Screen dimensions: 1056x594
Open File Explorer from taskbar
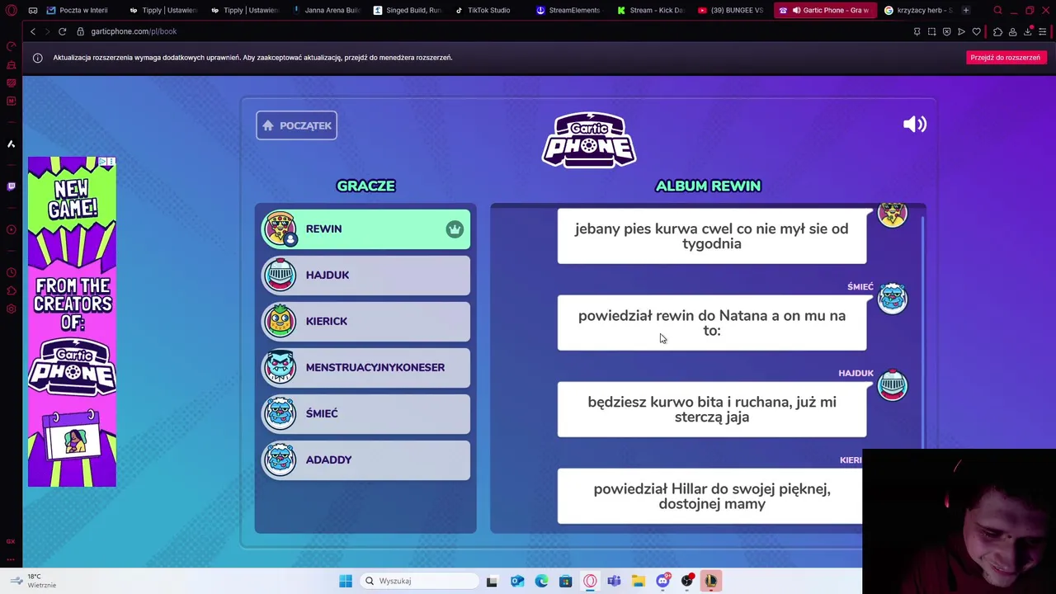click(639, 581)
